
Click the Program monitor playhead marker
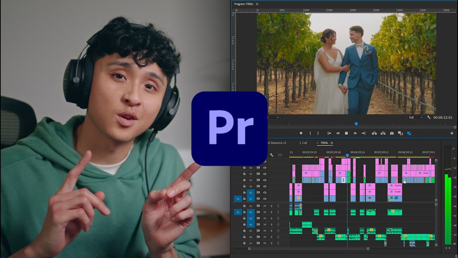[356, 124]
